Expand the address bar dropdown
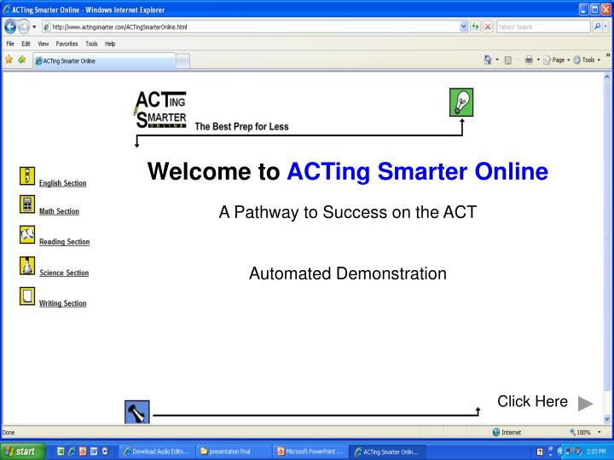Screen dimensions: 614x460 click(x=464, y=26)
